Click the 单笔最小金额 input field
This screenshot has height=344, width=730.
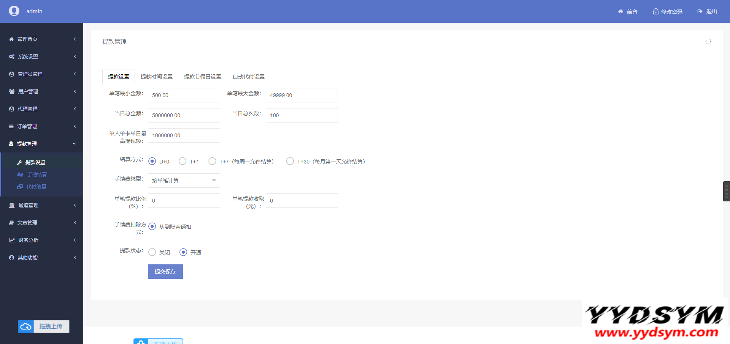point(184,95)
